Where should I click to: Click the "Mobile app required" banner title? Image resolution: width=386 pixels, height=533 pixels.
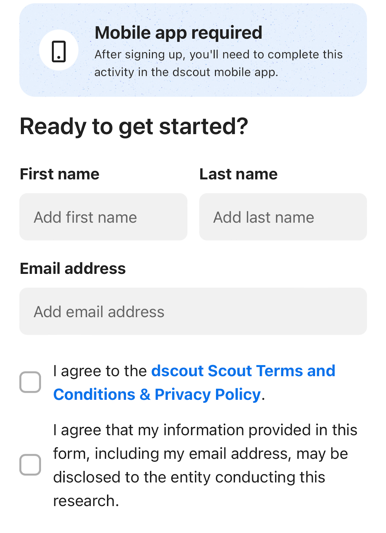(178, 33)
